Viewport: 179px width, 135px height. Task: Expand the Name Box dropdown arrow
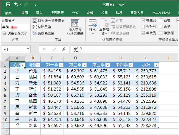tap(28, 49)
